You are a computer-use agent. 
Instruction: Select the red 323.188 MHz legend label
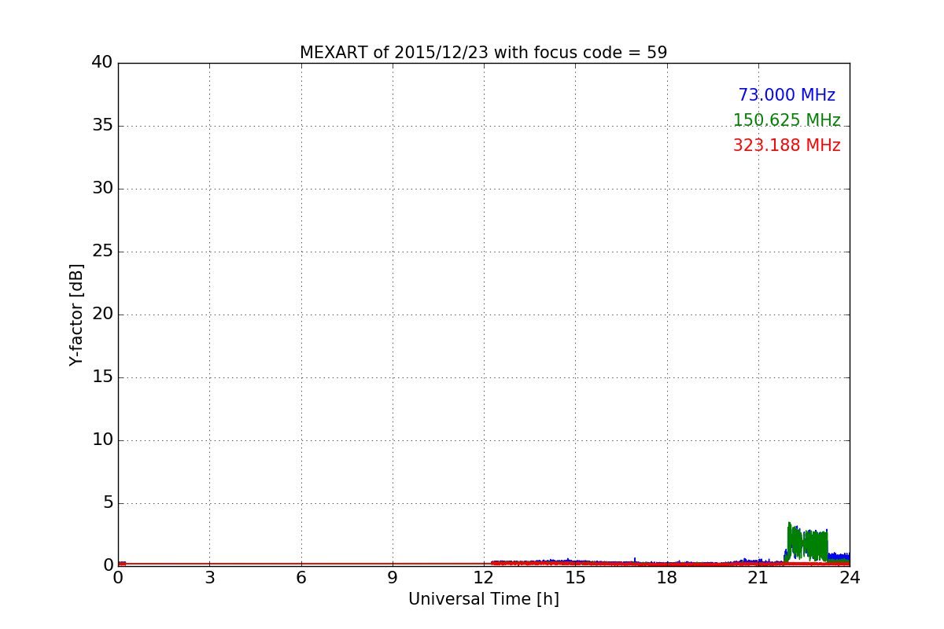point(787,145)
